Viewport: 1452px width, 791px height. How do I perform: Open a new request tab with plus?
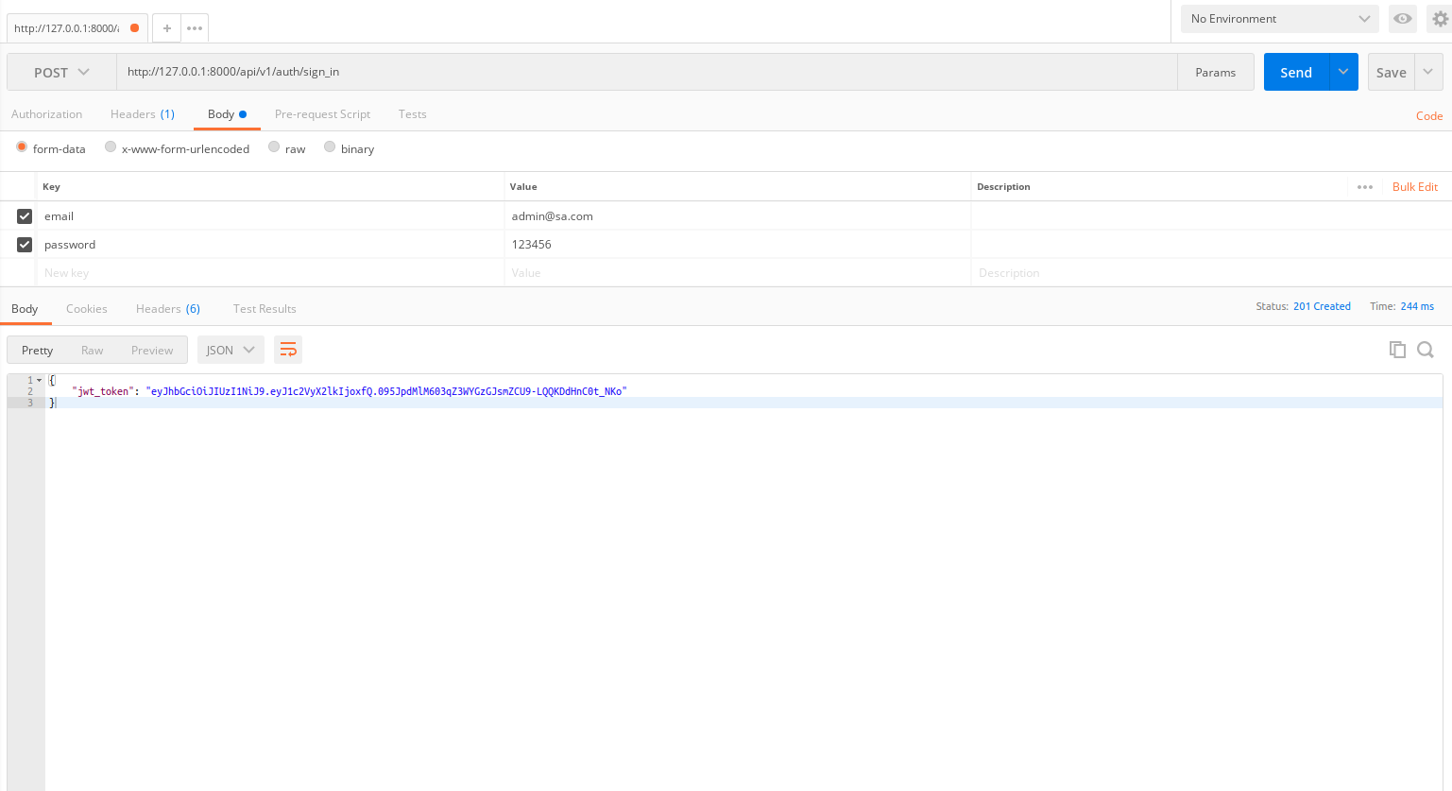pyautogui.click(x=167, y=28)
